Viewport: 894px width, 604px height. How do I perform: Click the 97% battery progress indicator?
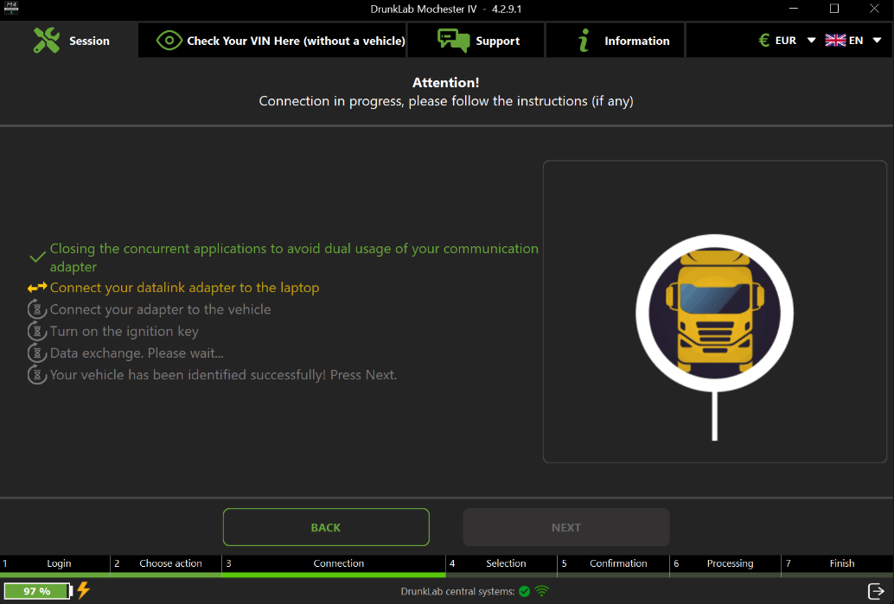[36, 591]
